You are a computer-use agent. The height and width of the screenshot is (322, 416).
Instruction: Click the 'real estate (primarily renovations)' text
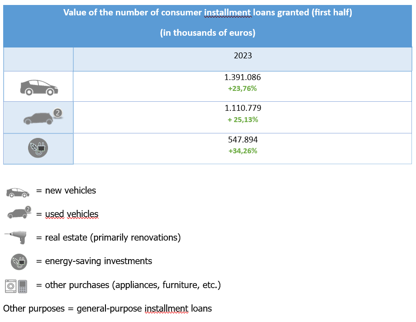point(113,237)
